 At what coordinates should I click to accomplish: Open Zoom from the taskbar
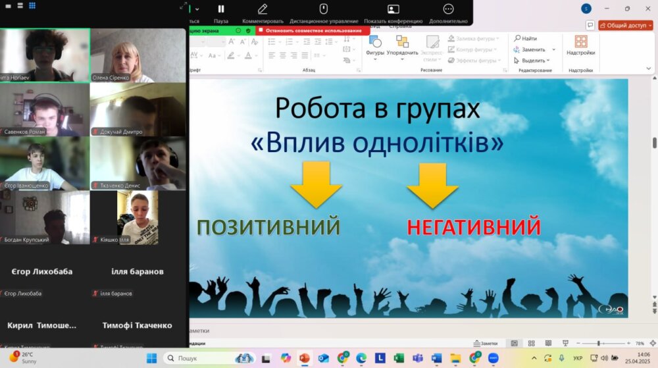(x=493, y=358)
